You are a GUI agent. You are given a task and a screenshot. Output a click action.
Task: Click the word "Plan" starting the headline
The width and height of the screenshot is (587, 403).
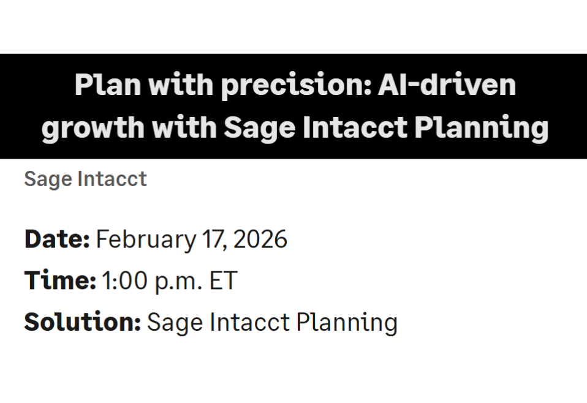click(107, 85)
